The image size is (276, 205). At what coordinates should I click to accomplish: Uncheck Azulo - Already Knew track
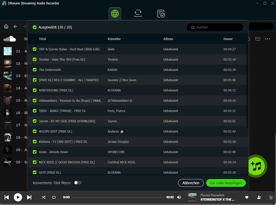coord(35,152)
